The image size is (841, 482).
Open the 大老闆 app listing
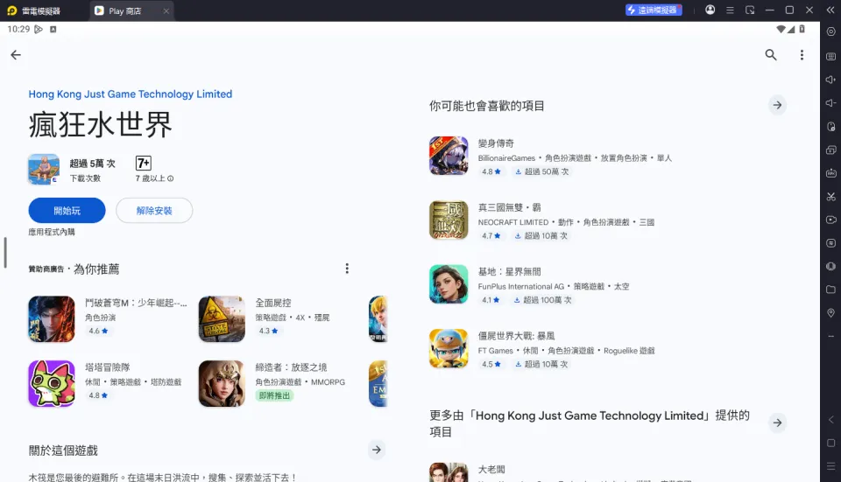[x=608, y=472]
